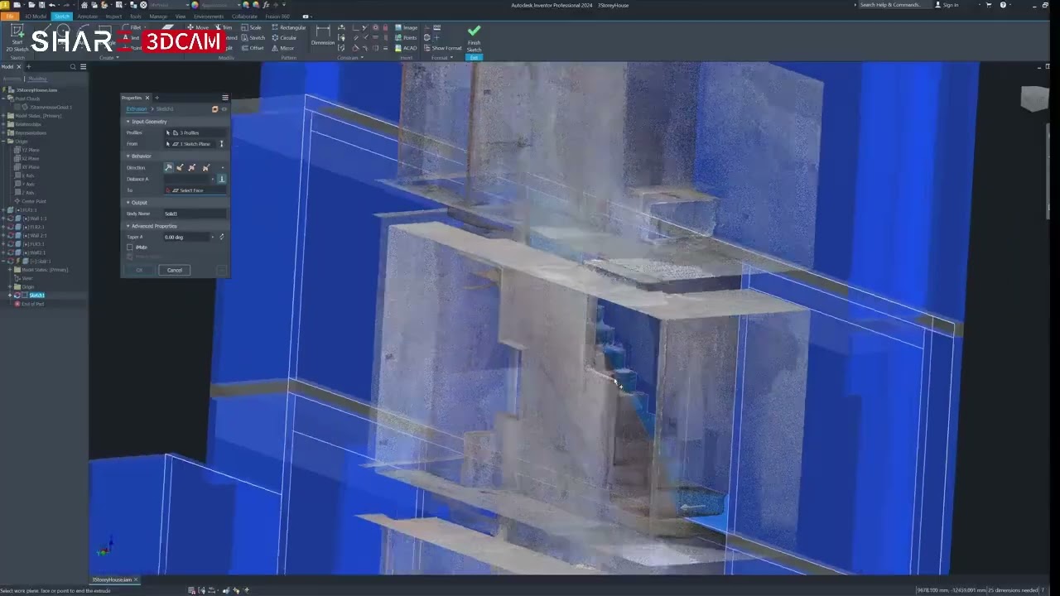Select the Dimension tool

click(x=323, y=36)
